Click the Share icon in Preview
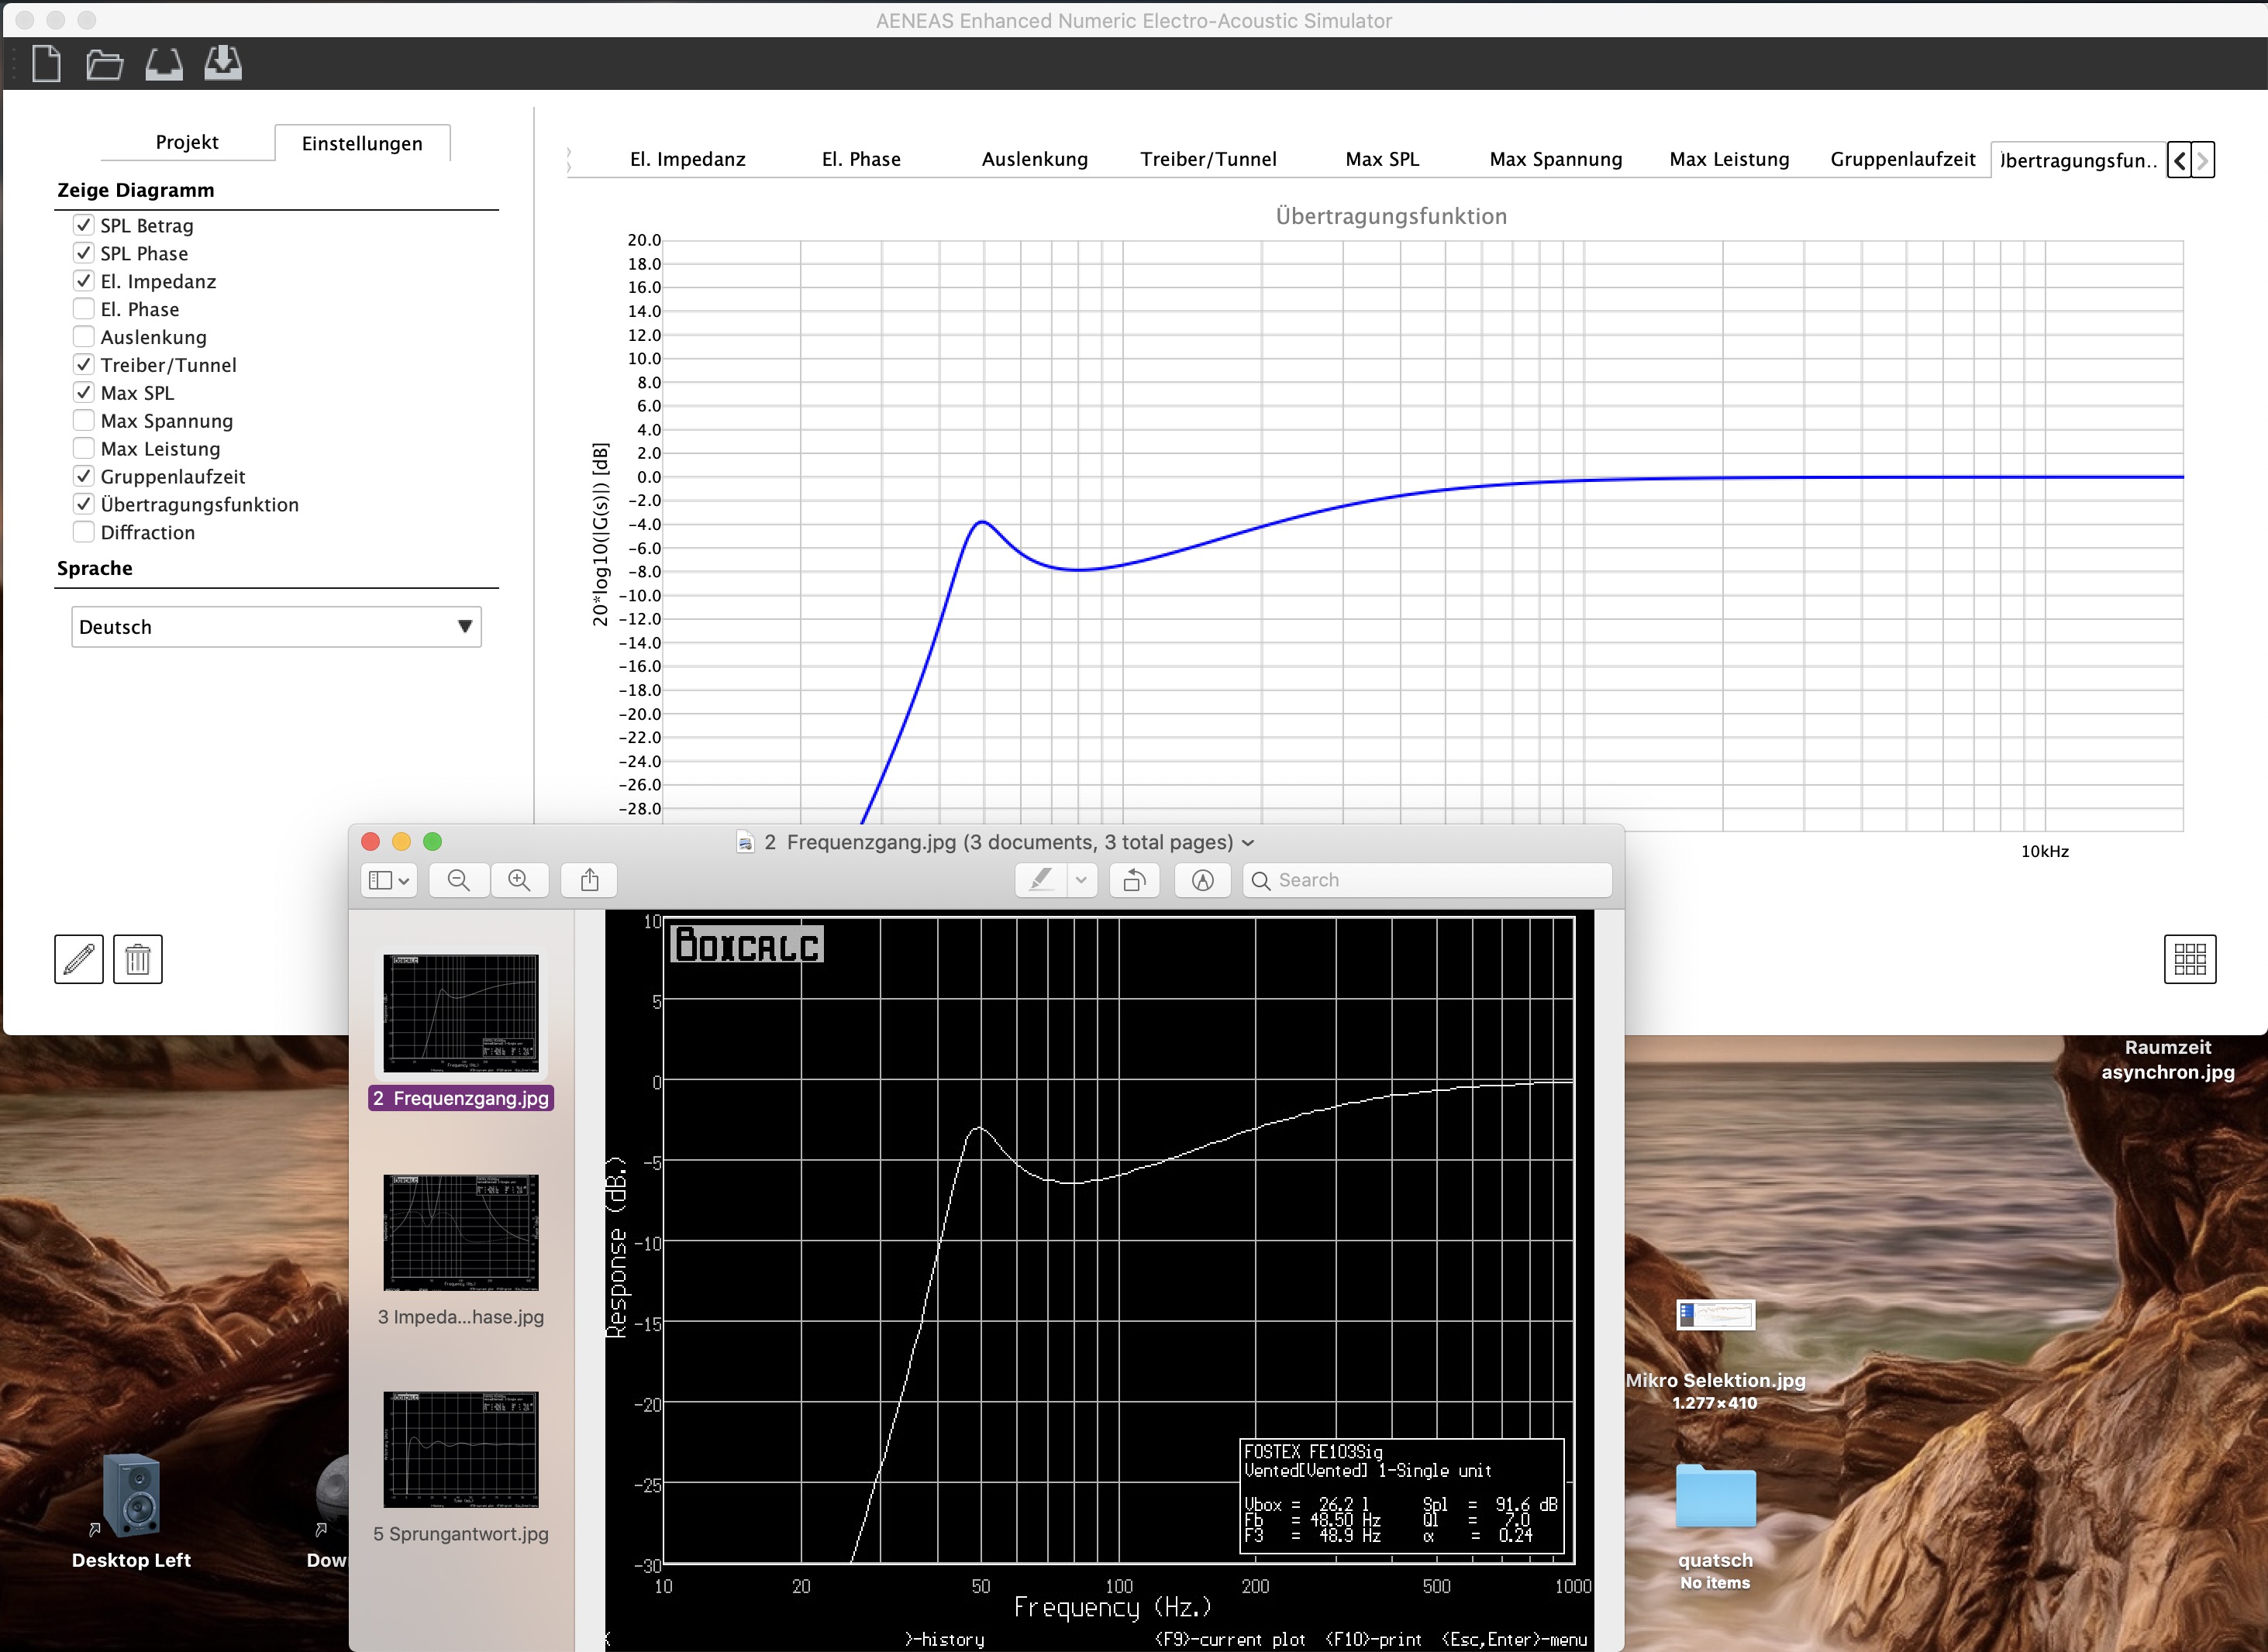 click(x=589, y=880)
